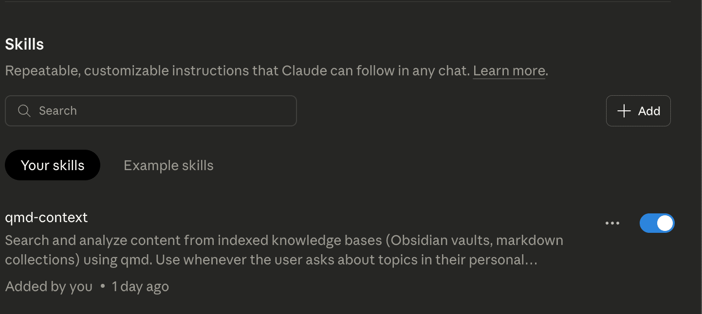The height and width of the screenshot is (314, 702).
Task: Open the Example skills tab
Action: coord(168,165)
